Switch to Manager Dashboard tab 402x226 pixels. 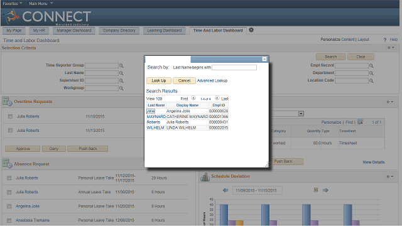74,31
